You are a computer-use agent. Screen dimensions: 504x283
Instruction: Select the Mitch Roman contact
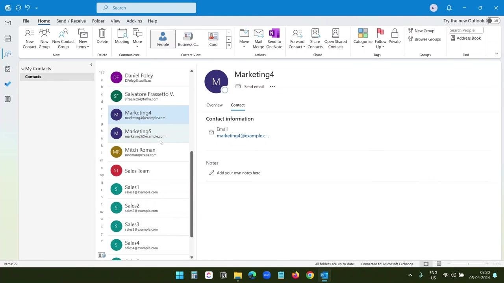(148, 152)
